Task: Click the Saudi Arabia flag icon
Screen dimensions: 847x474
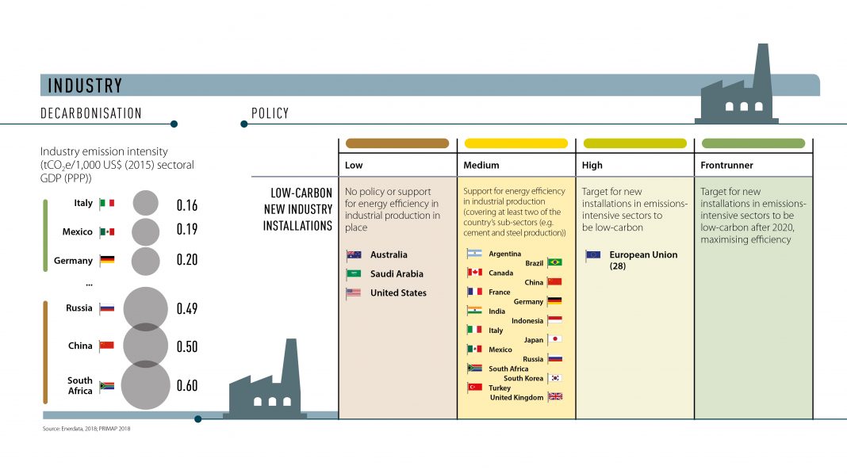Action: tap(354, 274)
